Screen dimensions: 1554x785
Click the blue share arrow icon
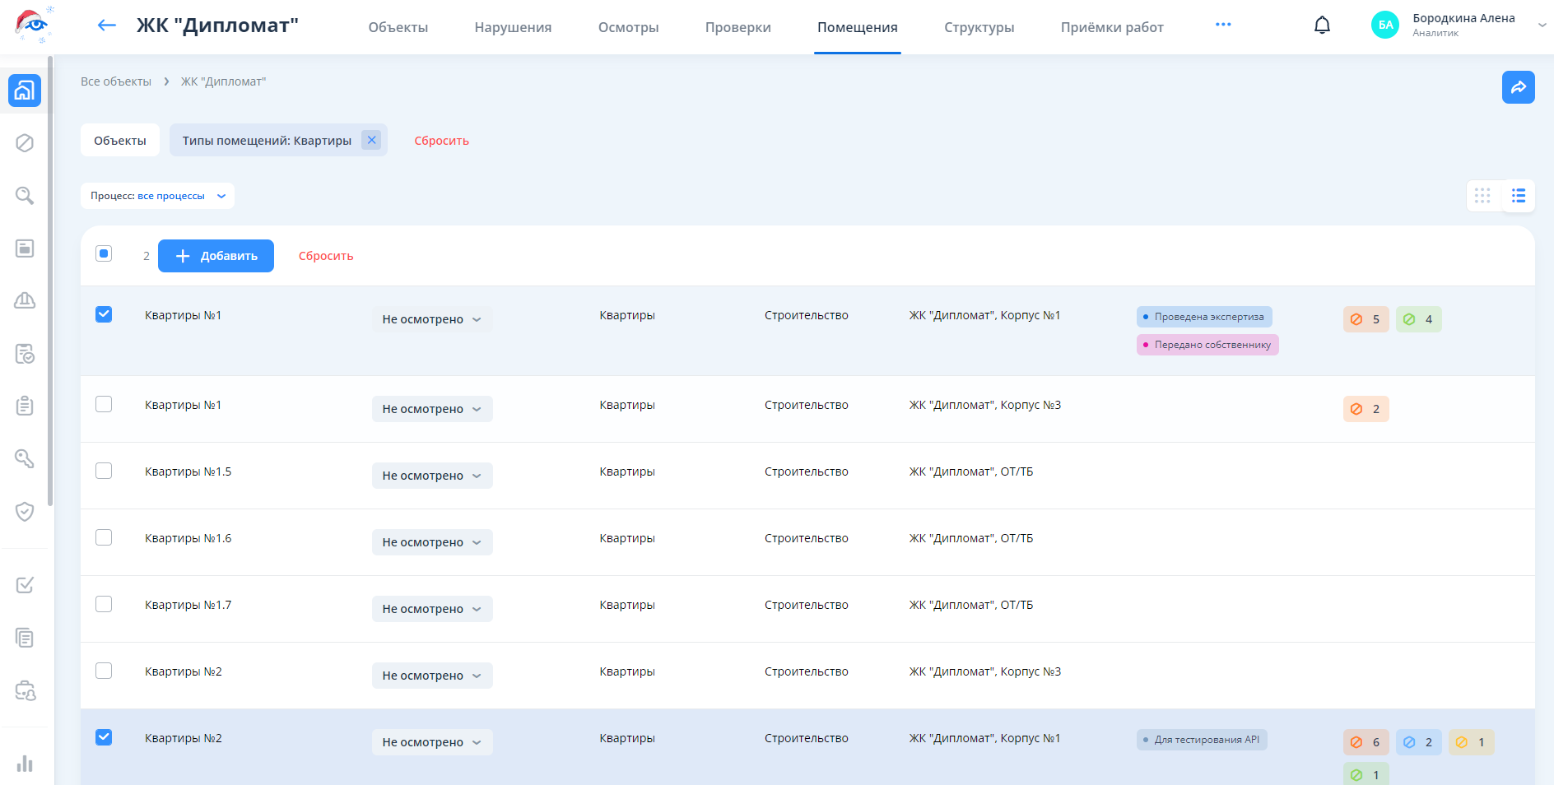pyautogui.click(x=1518, y=87)
